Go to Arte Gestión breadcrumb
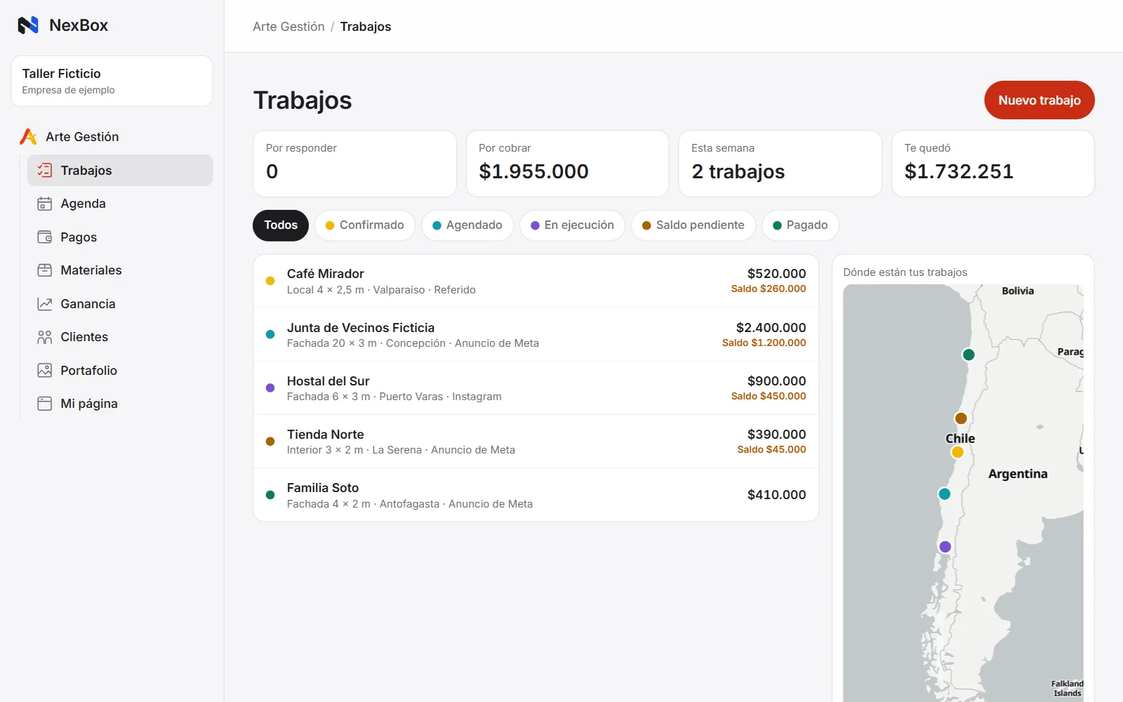The height and width of the screenshot is (702, 1123). pyautogui.click(x=288, y=27)
